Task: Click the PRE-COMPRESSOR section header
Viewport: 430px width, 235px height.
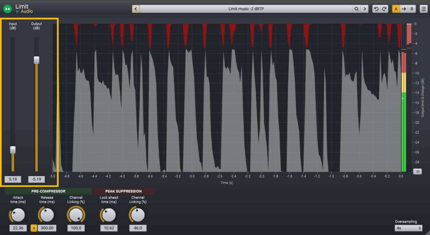Action: click(x=48, y=191)
